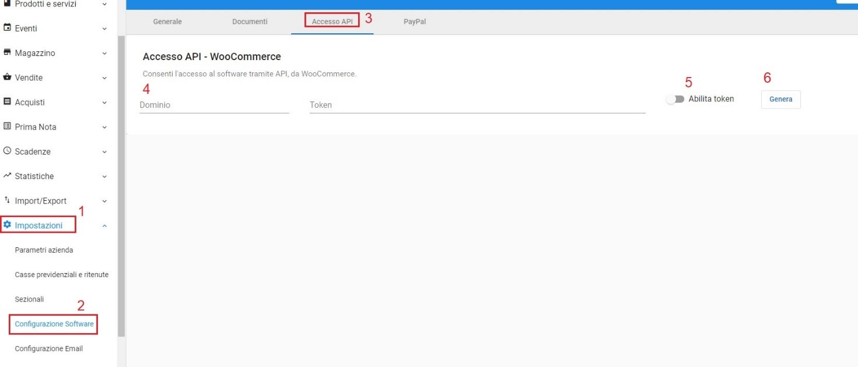Image resolution: width=858 pixels, height=367 pixels.
Task: Open the Magazzino menu label
Action: 35,53
